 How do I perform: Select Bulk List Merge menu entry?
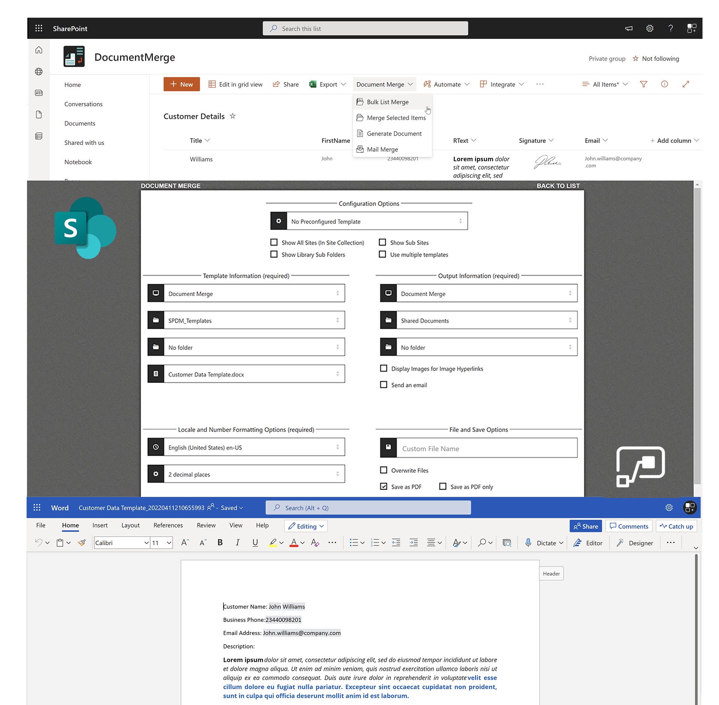coord(388,102)
